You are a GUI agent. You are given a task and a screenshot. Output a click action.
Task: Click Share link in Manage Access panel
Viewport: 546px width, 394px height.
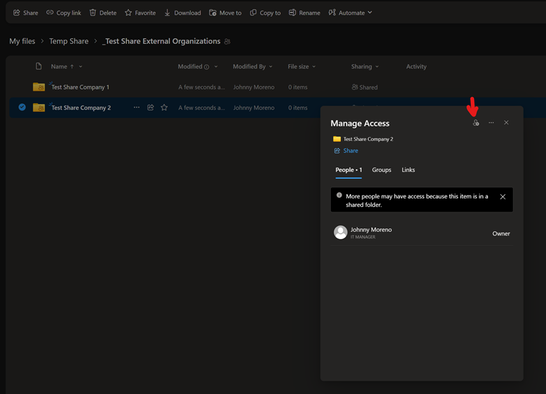[346, 150]
